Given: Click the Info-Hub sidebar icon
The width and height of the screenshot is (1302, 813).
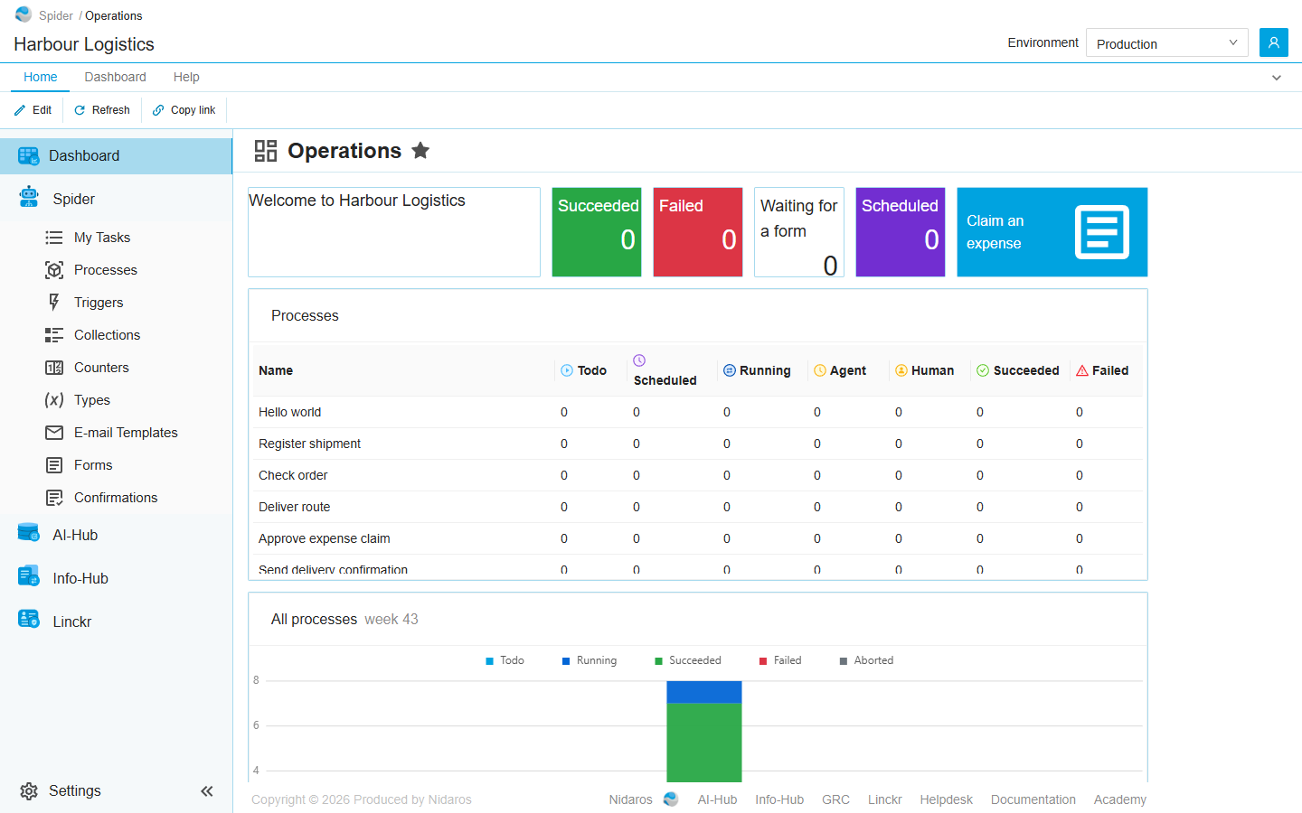Looking at the screenshot, I should (29, 576).
